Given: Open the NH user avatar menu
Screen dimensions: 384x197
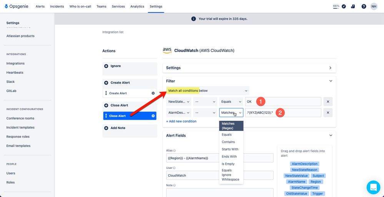Looking at the screenshot, I should click(374, 7).
